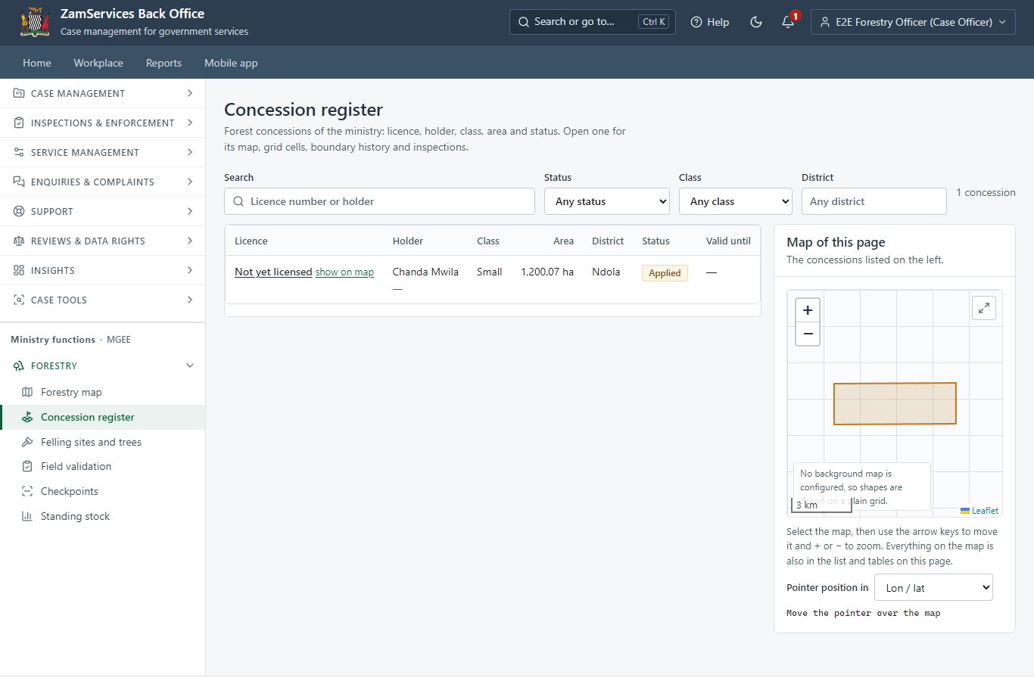Expand the Case Management section
The height and width of the screenshot is (681, 1034).
click(102, 93)
